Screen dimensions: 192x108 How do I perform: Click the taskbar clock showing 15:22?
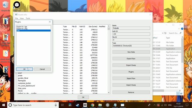pyautogui.click(x=178, y=105)
